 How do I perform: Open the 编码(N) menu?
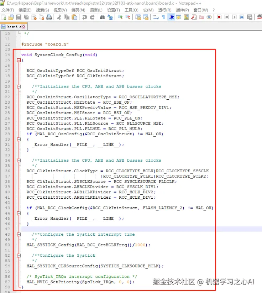[x=78, y=10]
